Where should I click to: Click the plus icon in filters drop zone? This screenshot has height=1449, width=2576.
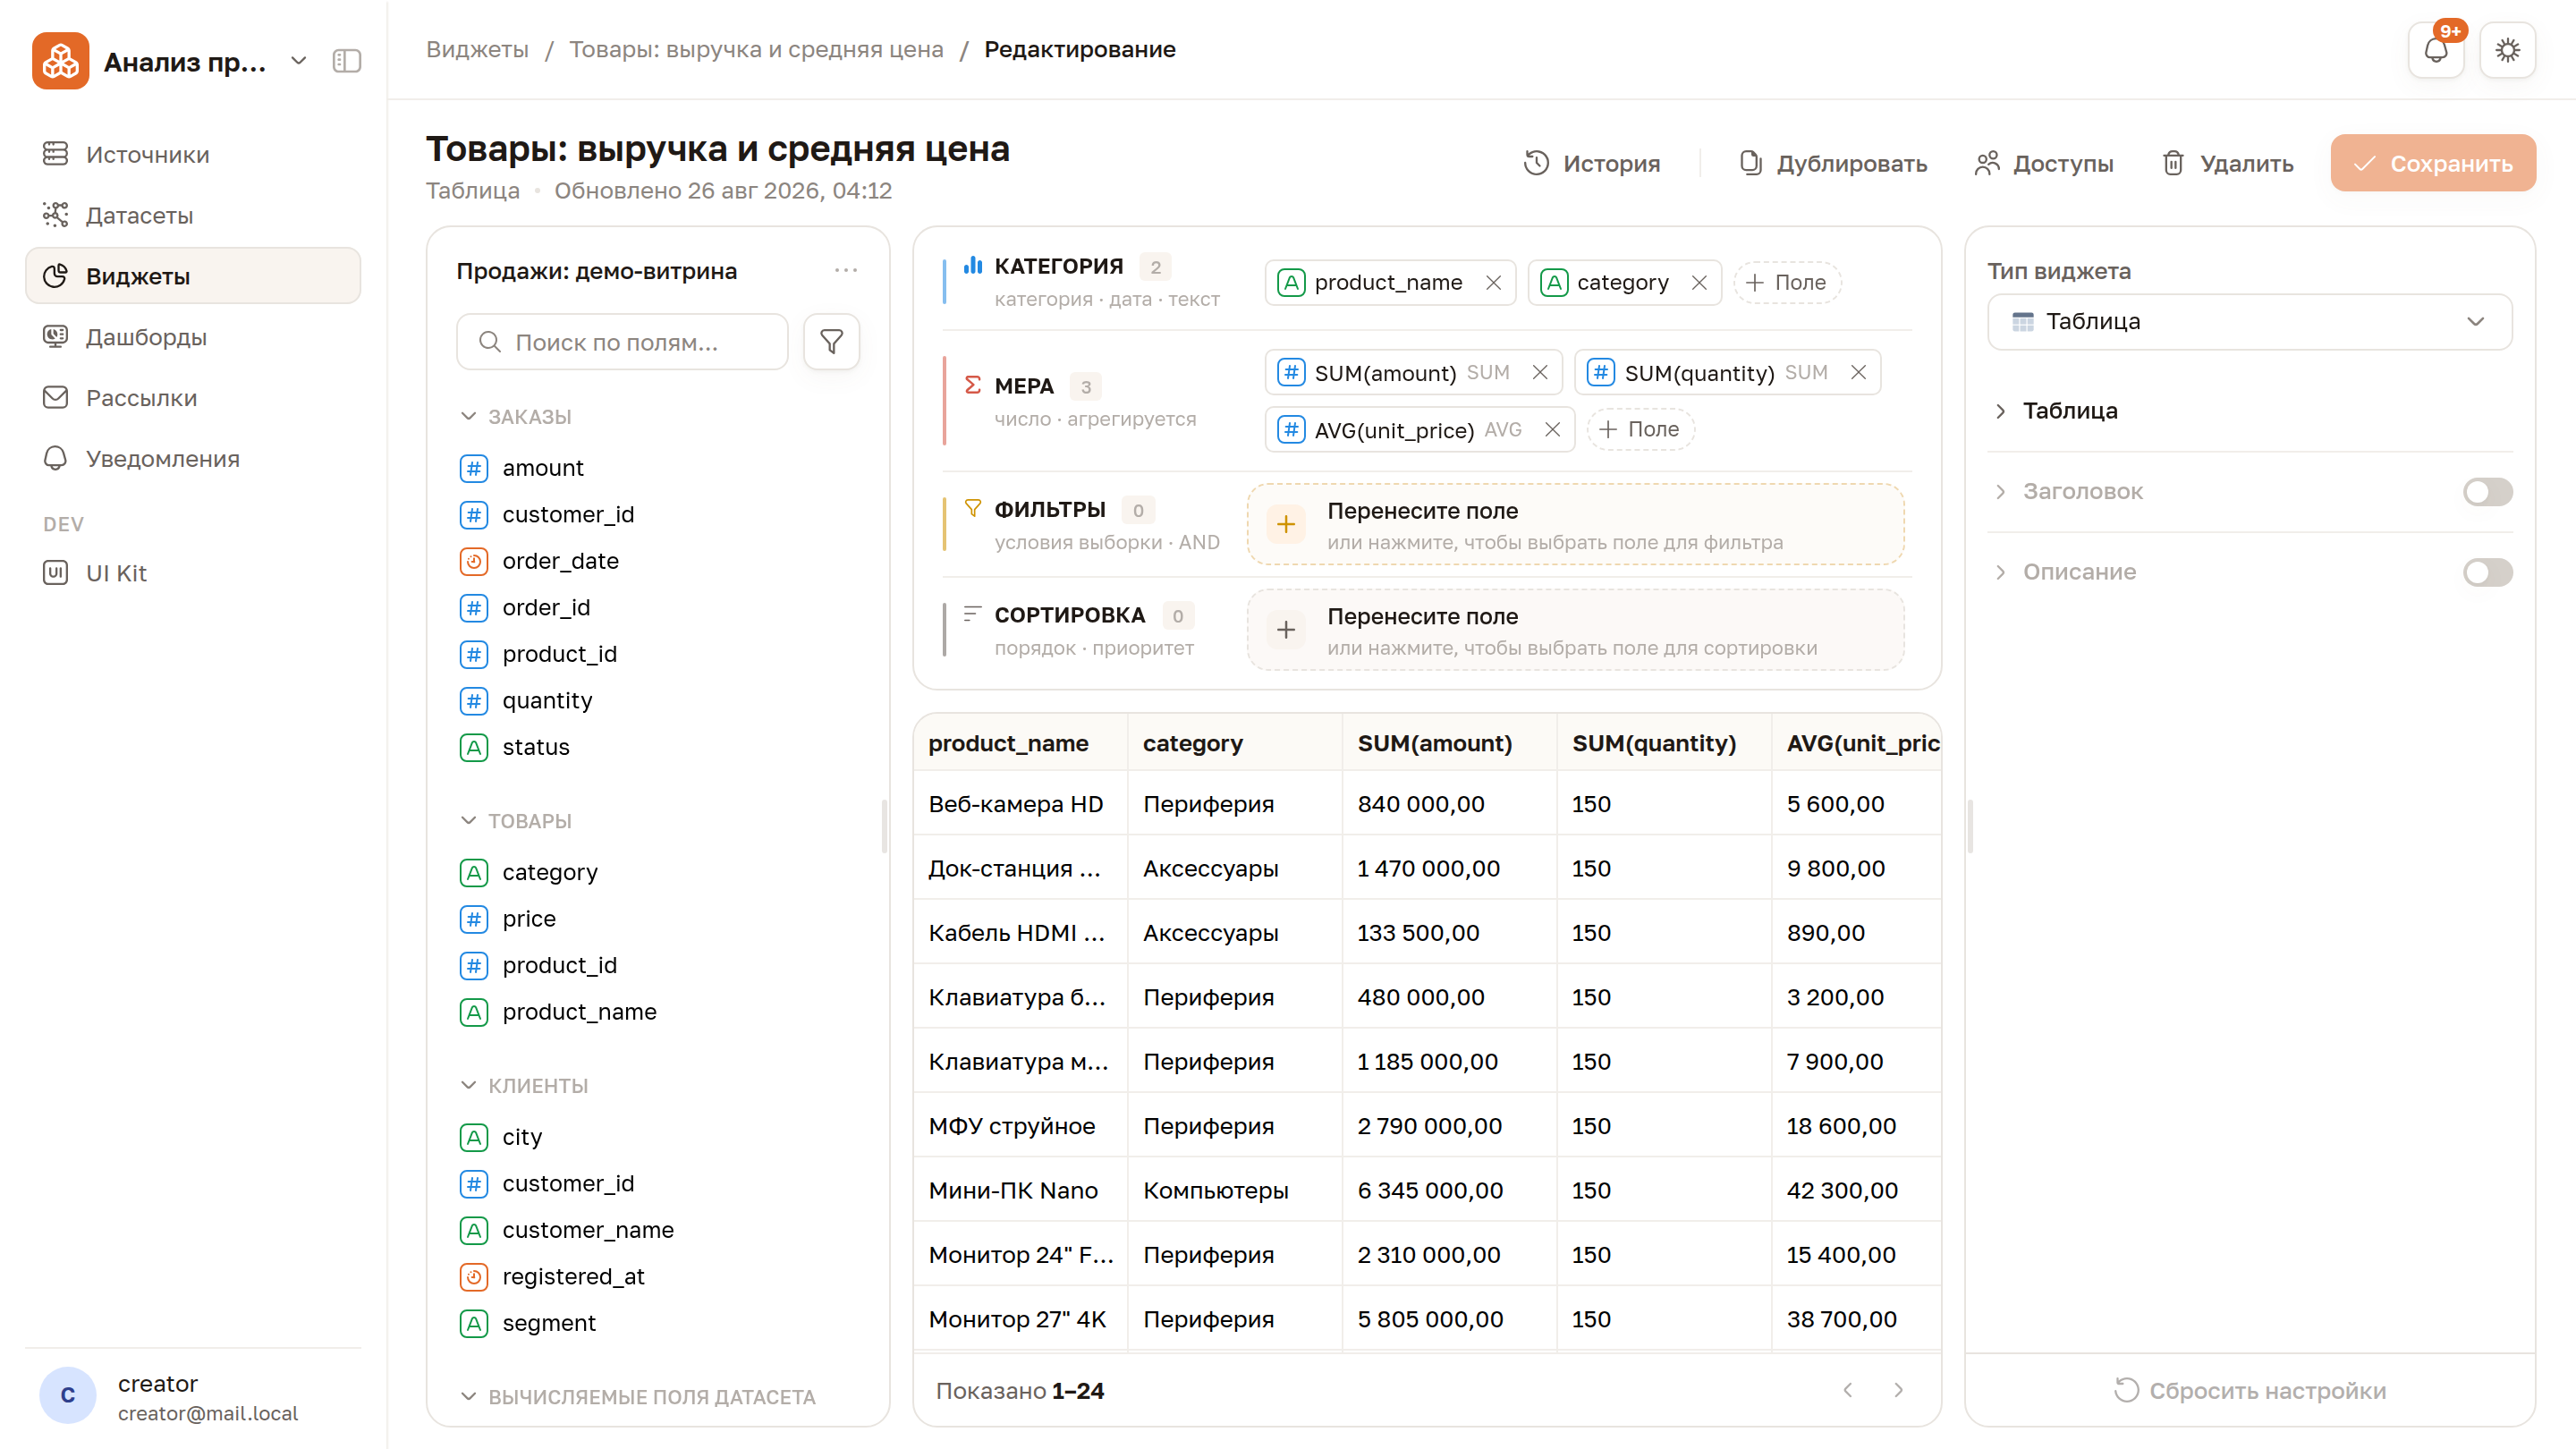pos(1286,524)
